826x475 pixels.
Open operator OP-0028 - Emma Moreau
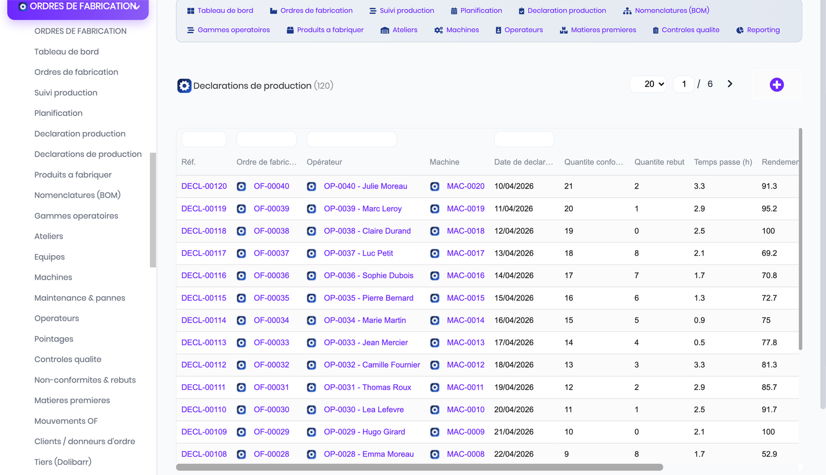369,454
